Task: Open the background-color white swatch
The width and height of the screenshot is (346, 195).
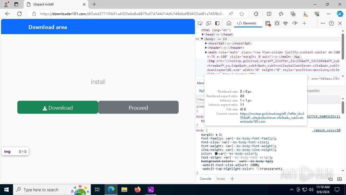Action: click(237, 161)
